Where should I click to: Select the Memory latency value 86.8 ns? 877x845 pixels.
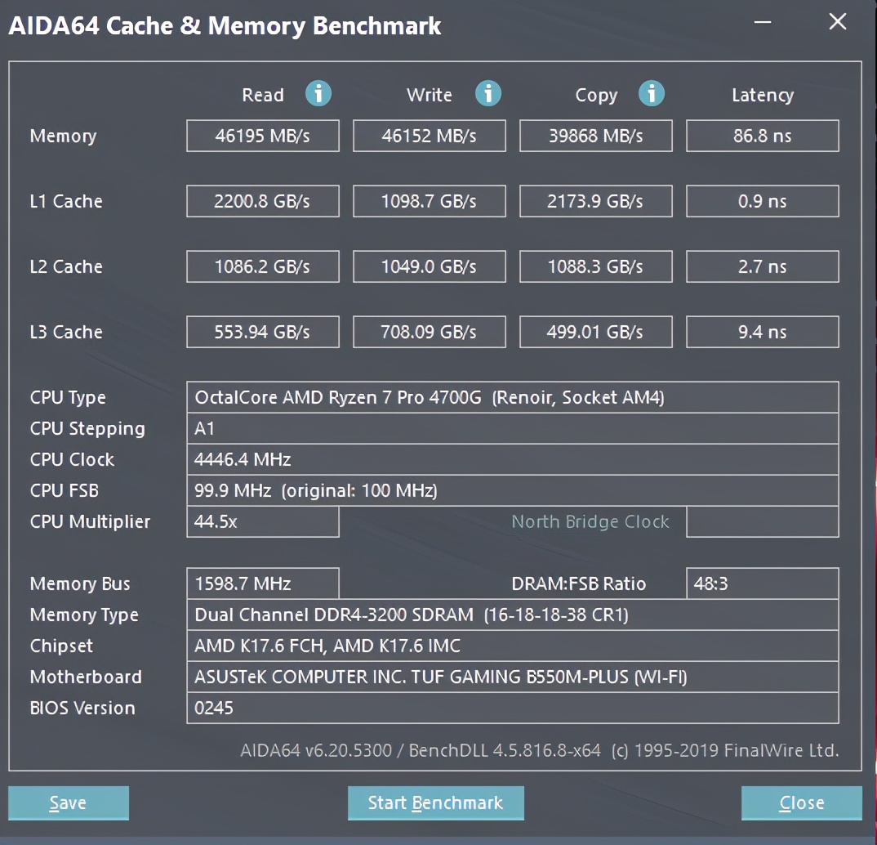pyautogui.click(x=763, y=136)
